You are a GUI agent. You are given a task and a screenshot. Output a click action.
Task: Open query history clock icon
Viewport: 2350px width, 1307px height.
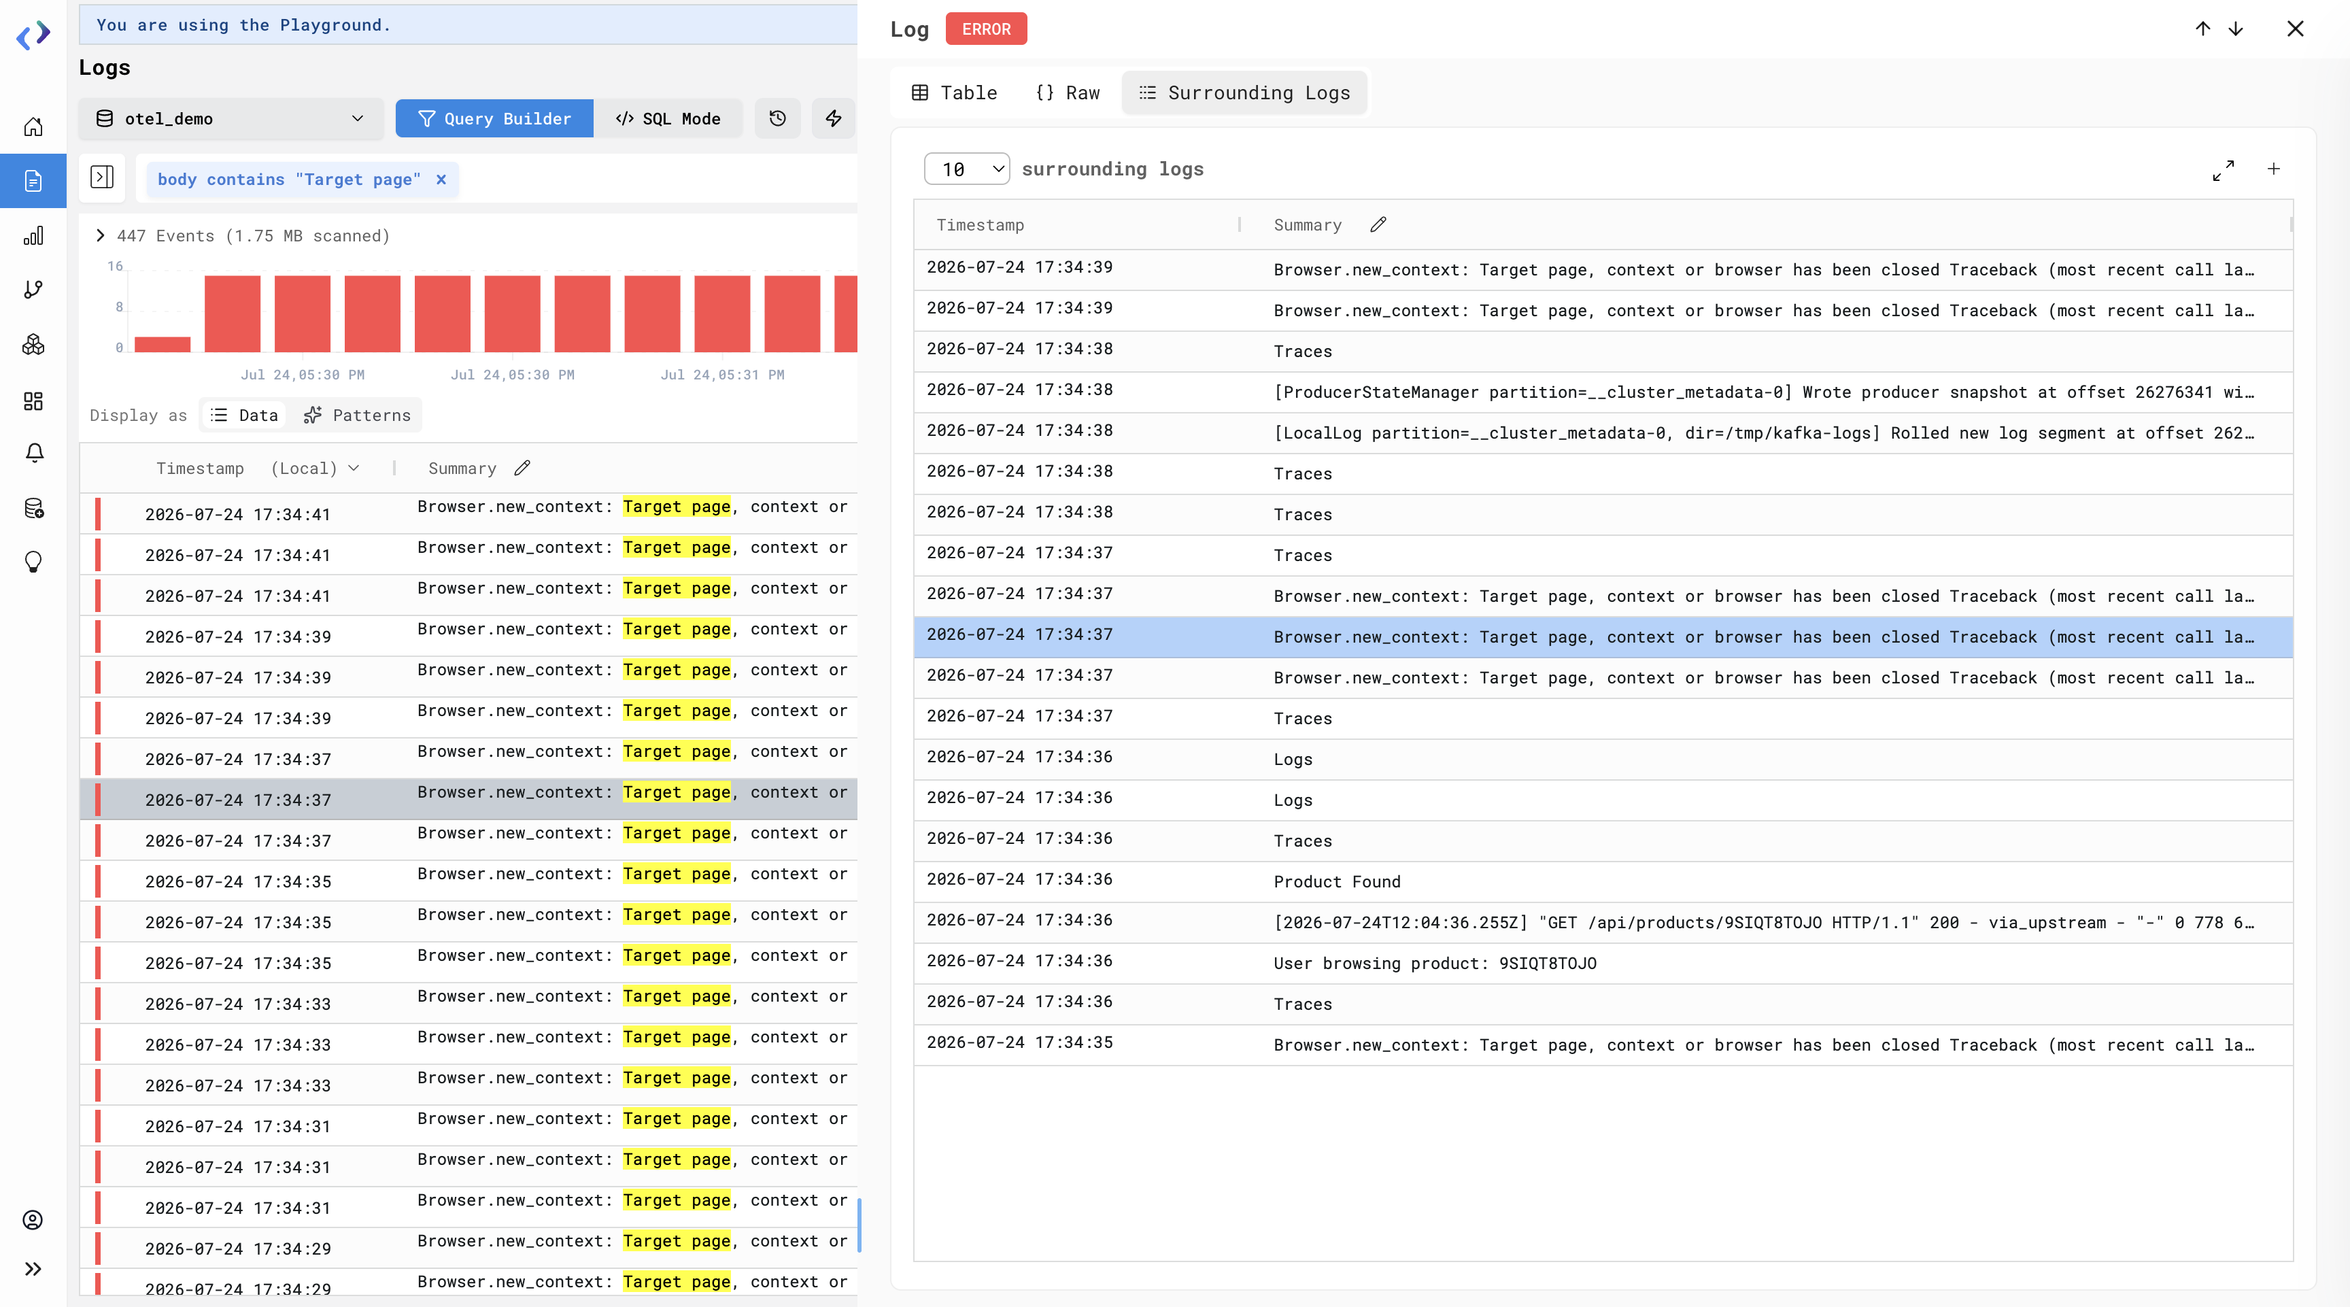tap(777, 118)
